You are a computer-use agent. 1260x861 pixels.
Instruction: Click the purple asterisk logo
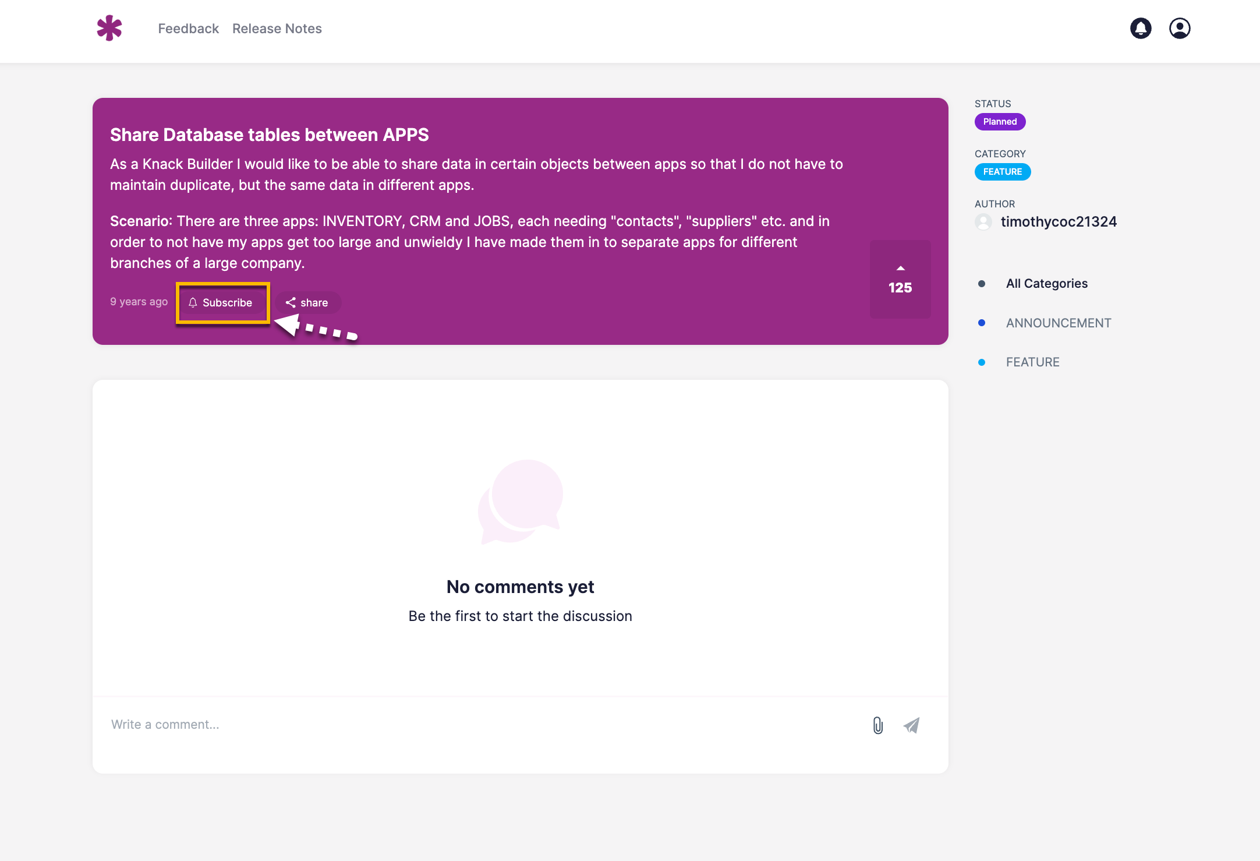[x=109, y=28]
